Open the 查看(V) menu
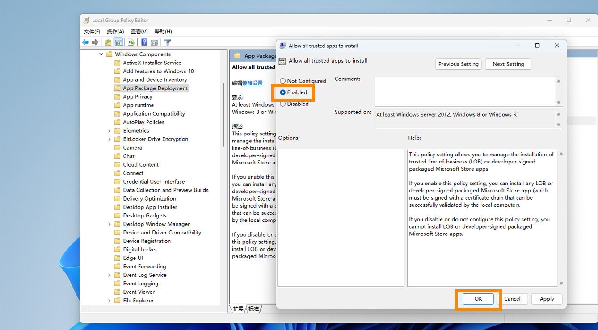This screenshot has width=598, height=330. point(139,32)
